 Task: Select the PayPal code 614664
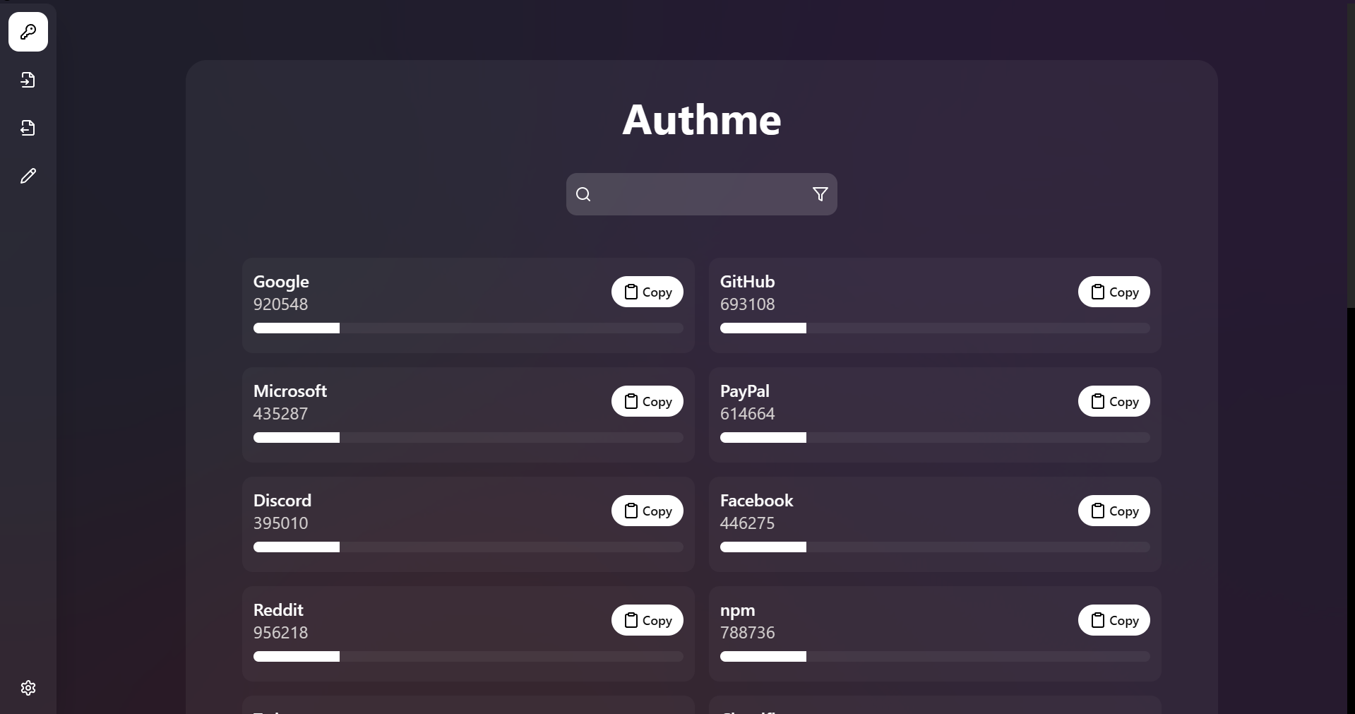(747, 414)
